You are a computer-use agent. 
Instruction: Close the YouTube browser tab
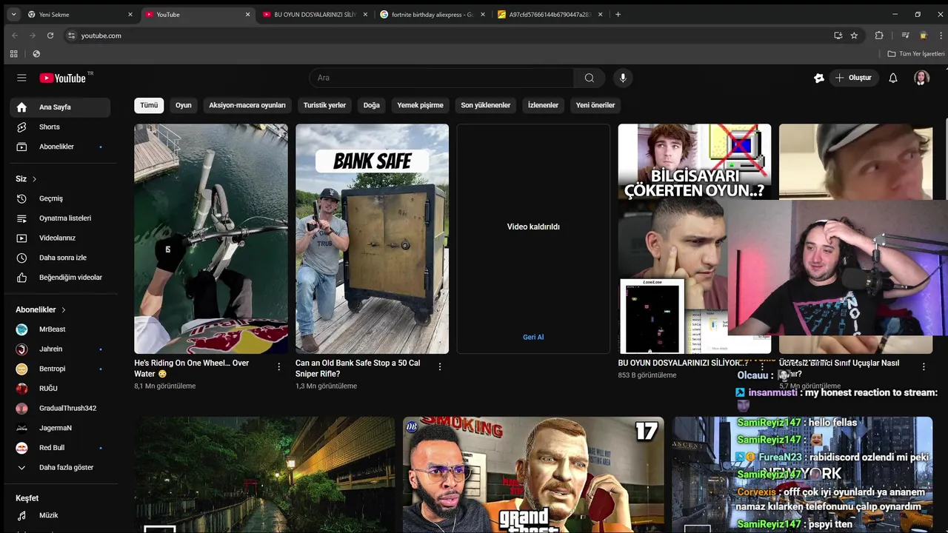click(248, 14)
